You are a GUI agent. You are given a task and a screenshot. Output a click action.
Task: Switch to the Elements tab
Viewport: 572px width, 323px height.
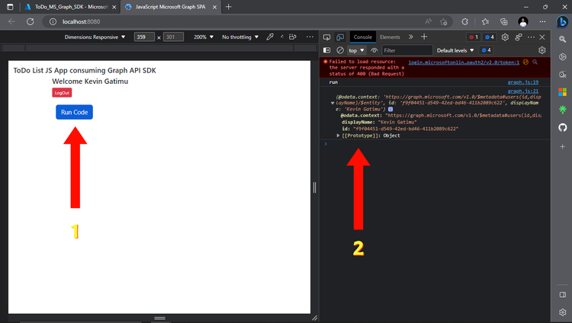[x=390, y=37]
